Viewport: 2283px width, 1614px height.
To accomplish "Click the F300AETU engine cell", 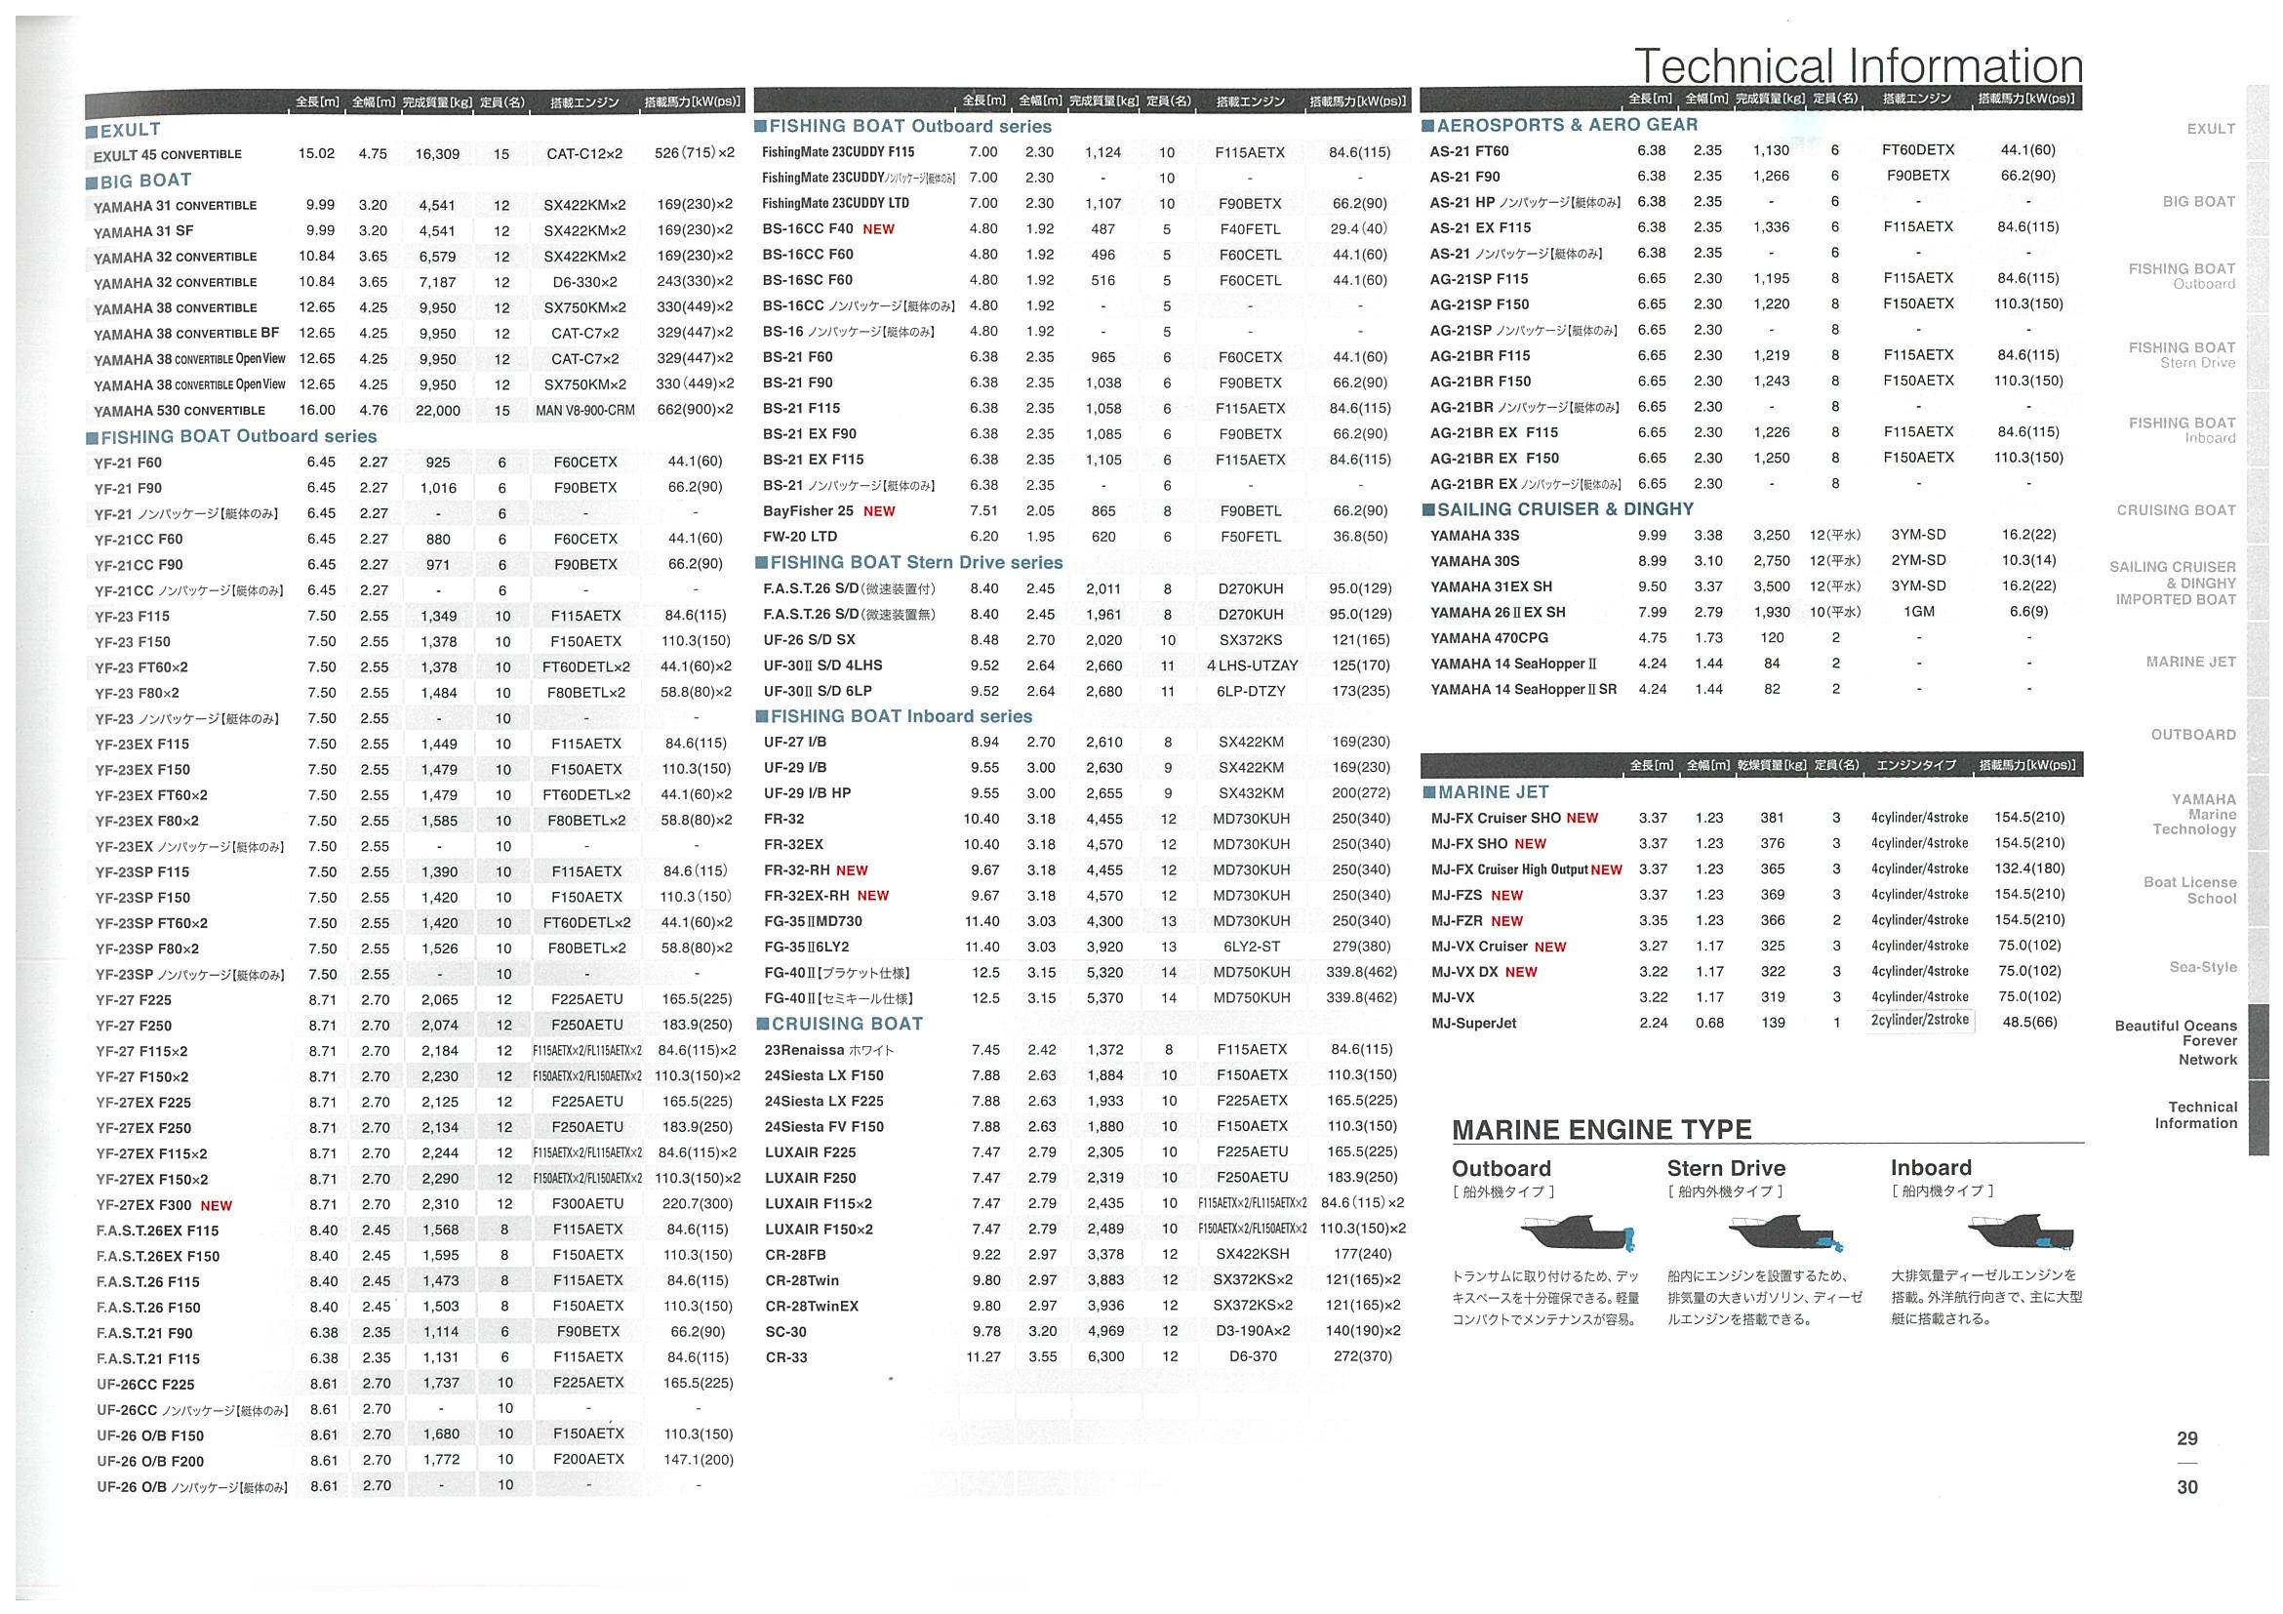I will click(x=587, y=1203).
